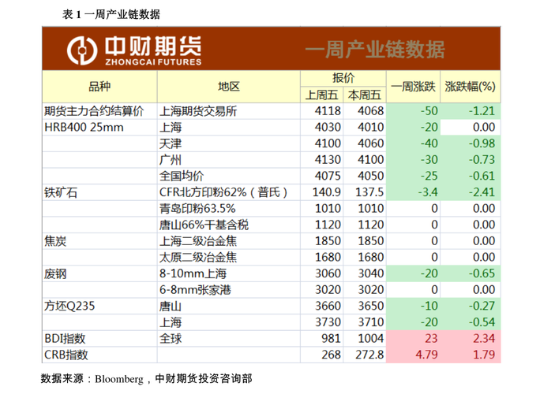Click the percentage -1.21
Screen dimensions: 540x394
(482, 111)
